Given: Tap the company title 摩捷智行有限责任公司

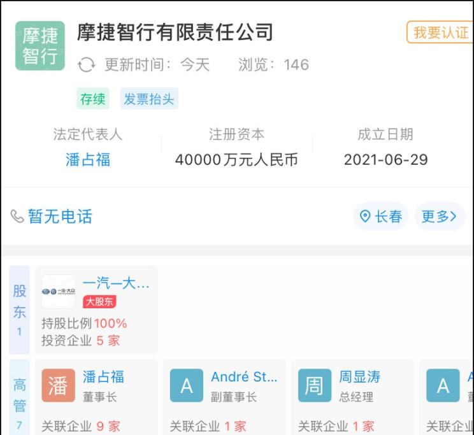Looking at the screenshot, I should [175, 32].
